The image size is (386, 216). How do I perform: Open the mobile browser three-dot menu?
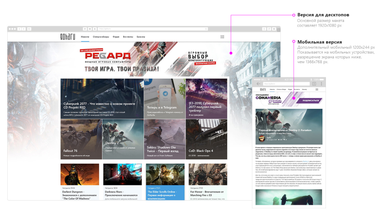click(x=321, y=84)
